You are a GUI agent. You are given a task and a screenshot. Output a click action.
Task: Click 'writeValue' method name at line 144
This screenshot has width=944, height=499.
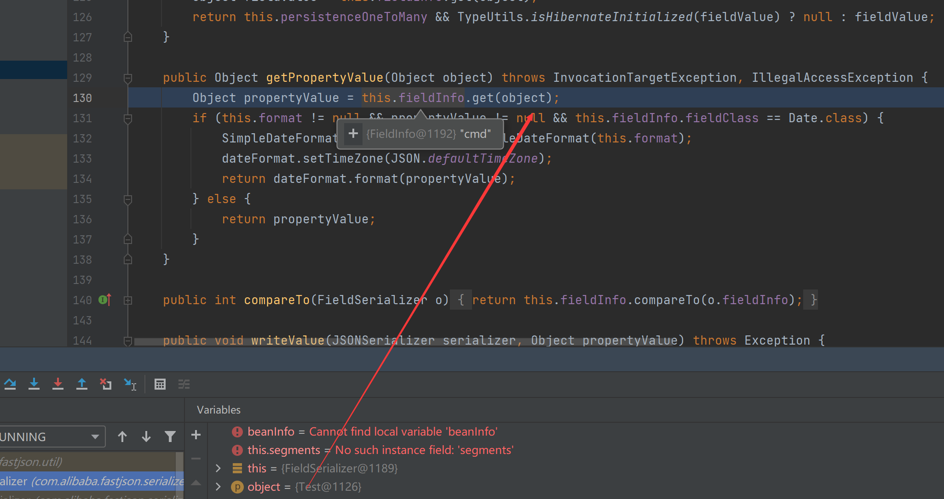tap(288, 340)
